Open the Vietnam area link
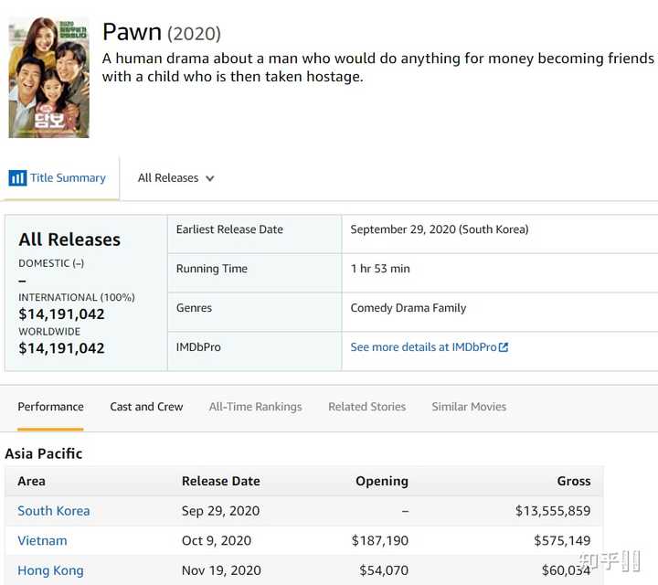This screenshot has height=585, width=658. (42, 540)
